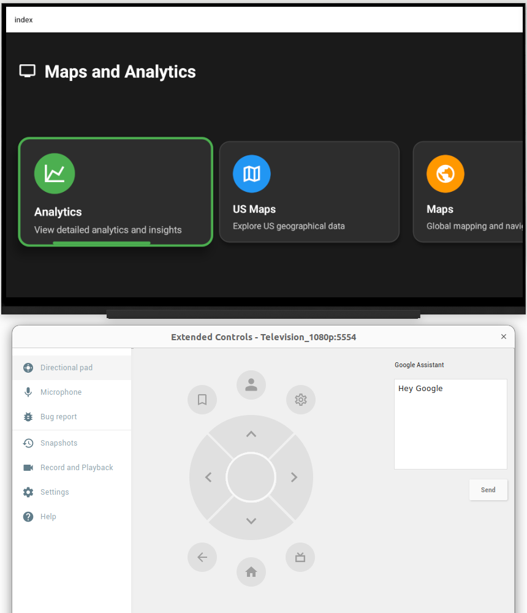527x613 pixels.
Task: Click the profile icon on the remote
Action: 251,385
